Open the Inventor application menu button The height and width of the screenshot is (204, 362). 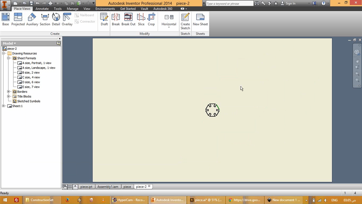5,5
